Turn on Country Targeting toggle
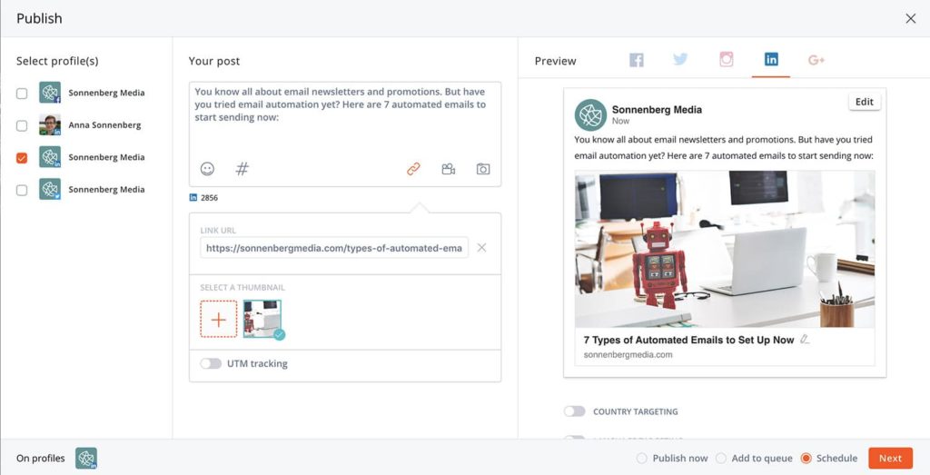Viewport: 930px width, 475px height. (x=574, y=411)
